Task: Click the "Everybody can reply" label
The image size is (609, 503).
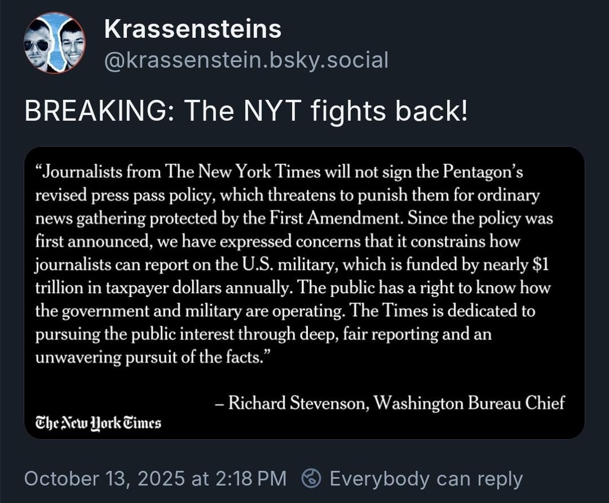Action: tap(426, 479)
